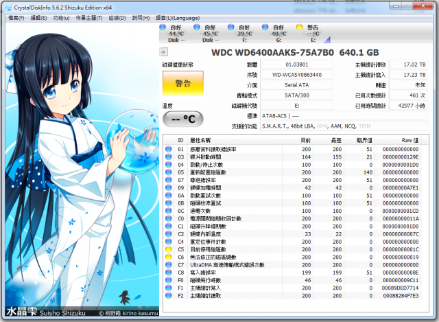Click the blue status icon for attribute 0B
This screenshot has width=439, height=322.
click(169, 203)
